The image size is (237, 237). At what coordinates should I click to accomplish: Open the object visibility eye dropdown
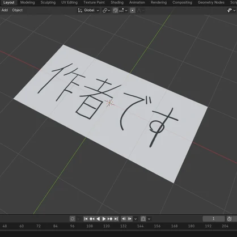pyautogui.click(x=231, y=10)
